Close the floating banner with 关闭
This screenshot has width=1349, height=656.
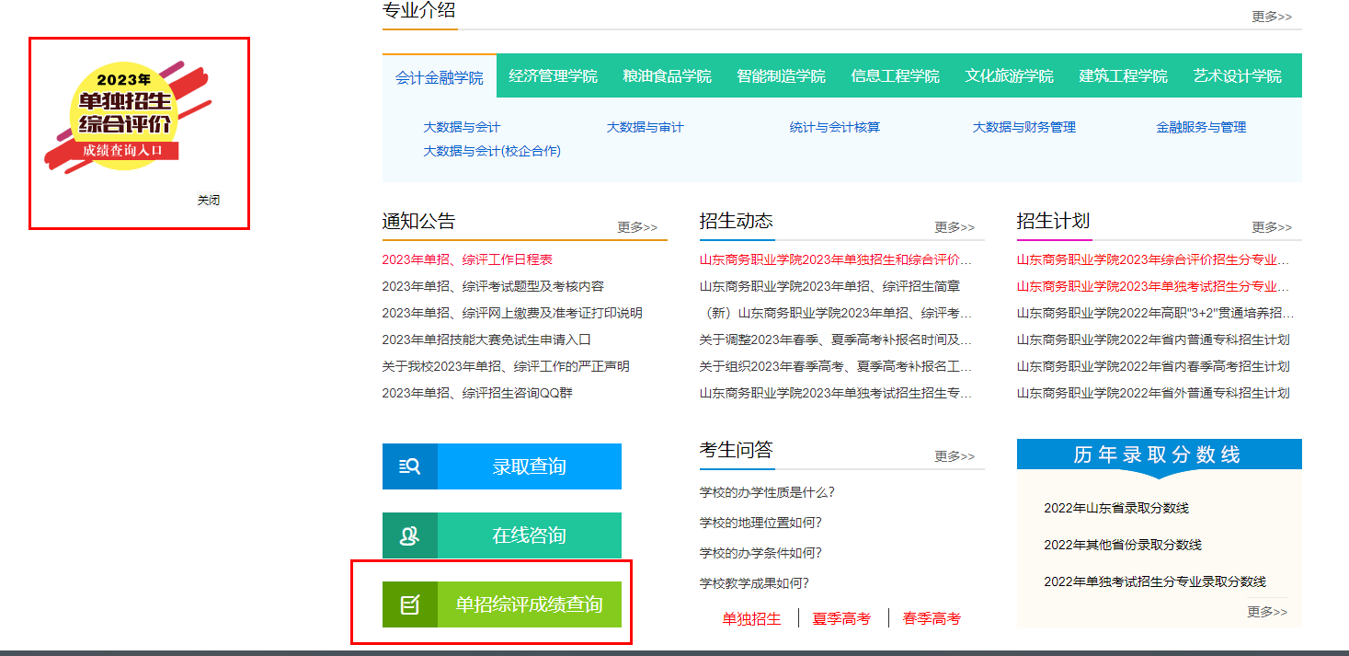(209, 200)
